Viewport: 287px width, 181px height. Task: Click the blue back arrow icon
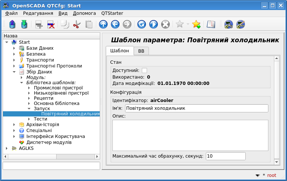tap(115, 24)
